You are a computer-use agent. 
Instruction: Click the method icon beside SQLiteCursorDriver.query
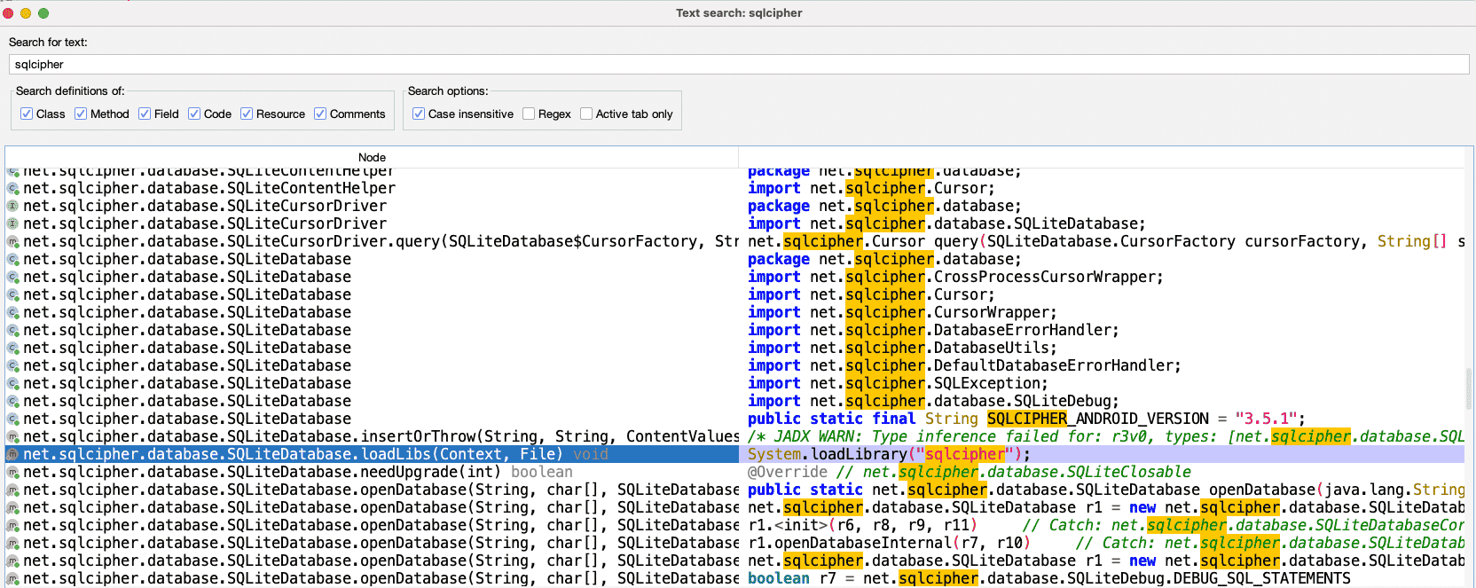[x=12, y=241]
